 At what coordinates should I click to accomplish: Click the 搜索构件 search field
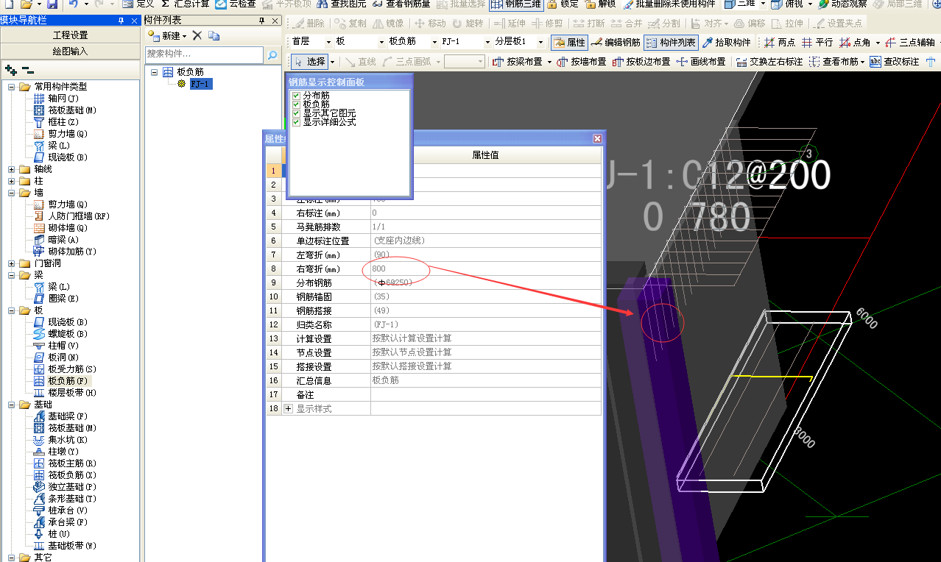205,54
